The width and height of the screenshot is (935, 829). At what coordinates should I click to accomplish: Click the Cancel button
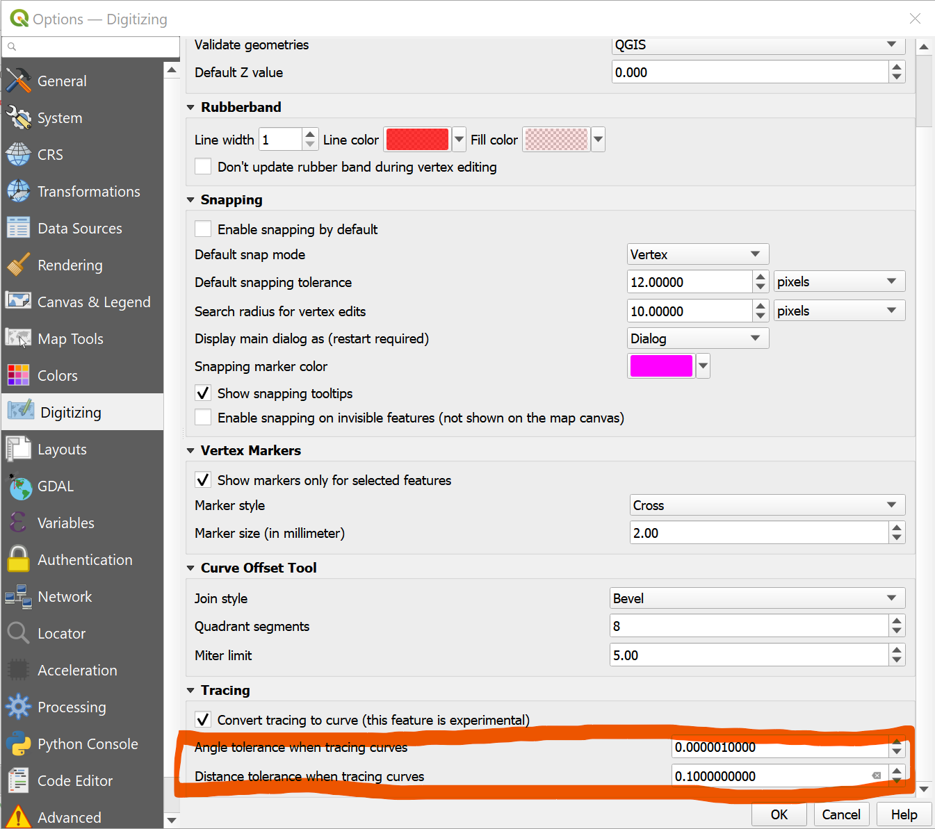pyautogui.click(x=841, y=814)
